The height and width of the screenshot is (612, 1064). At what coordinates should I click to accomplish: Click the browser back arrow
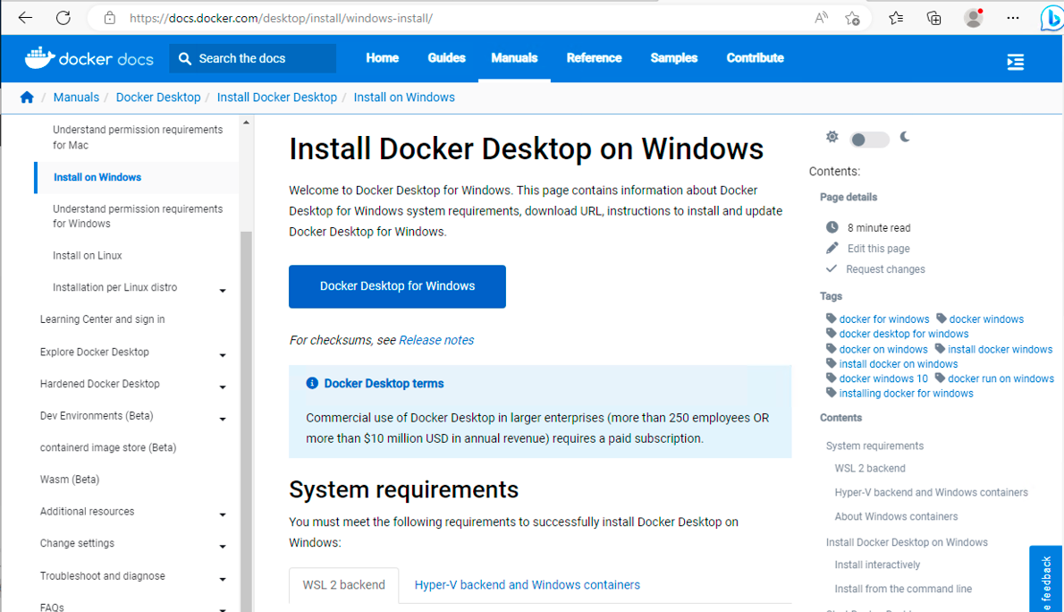pyautogui.click(x=25, y=18)
